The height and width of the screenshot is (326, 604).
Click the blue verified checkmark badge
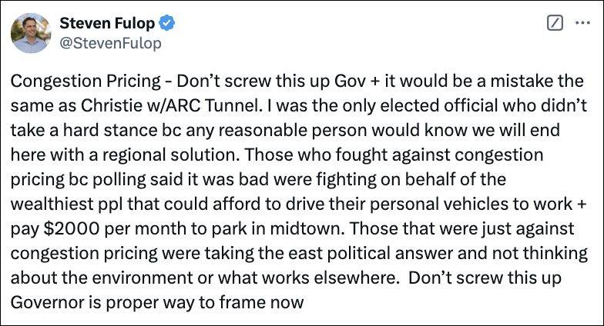pyautogui.click(x=166, y=23)
